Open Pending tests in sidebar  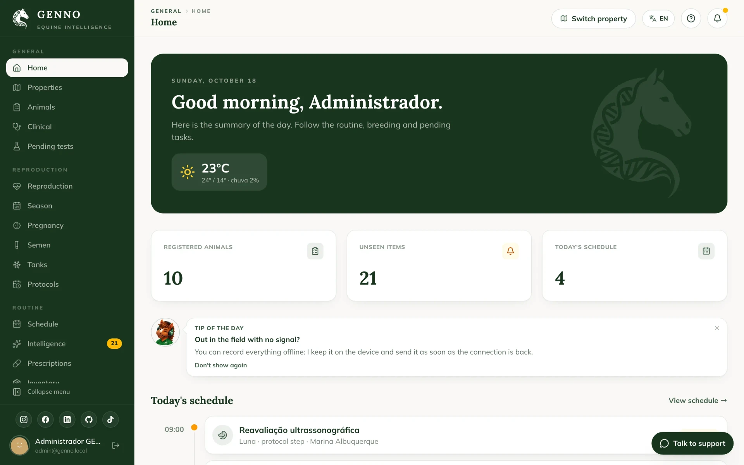(67, 146)
